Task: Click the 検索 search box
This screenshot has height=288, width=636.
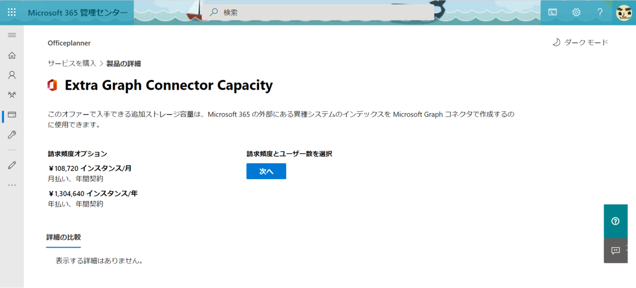Action: [317, 12]
